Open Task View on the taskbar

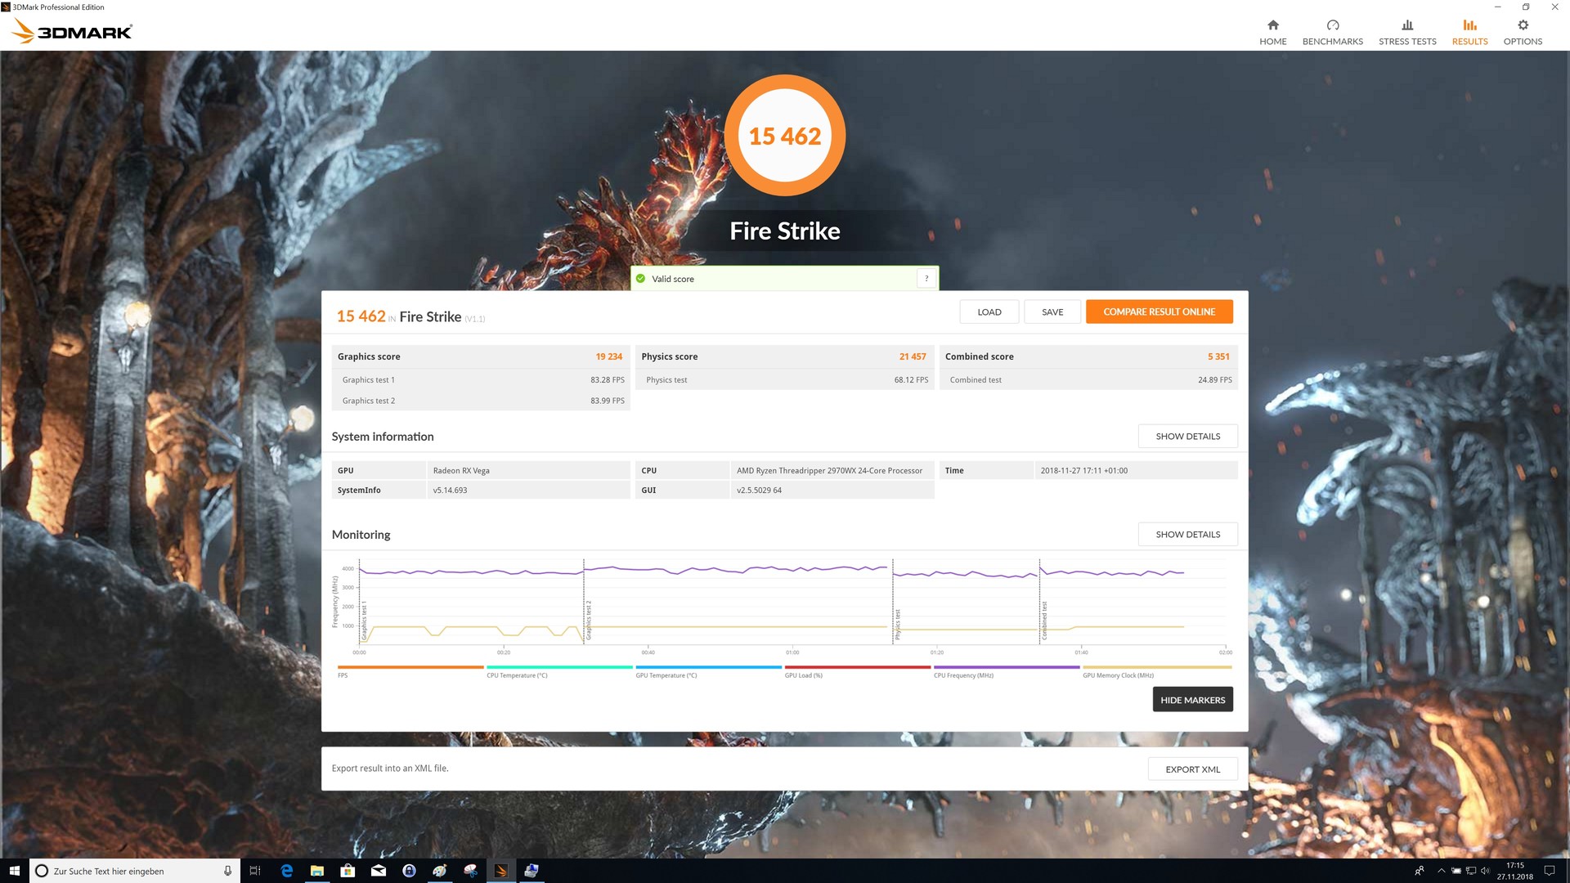click(255, 871)
